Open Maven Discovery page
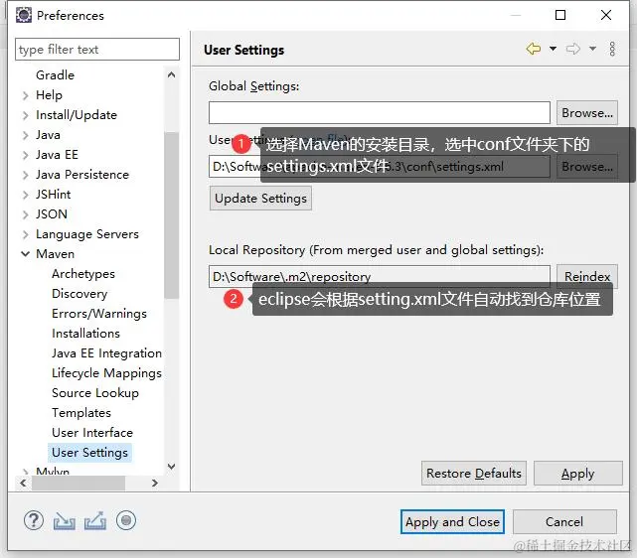 (80, 294)
